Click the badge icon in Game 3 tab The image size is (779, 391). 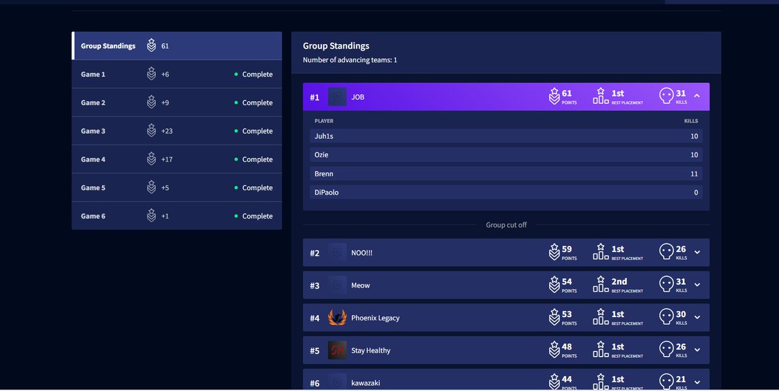(151, 130)
